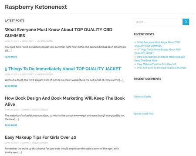Select the CBD Gummies link in Recent Posts
Screen dimensions: 196x156
157,44
